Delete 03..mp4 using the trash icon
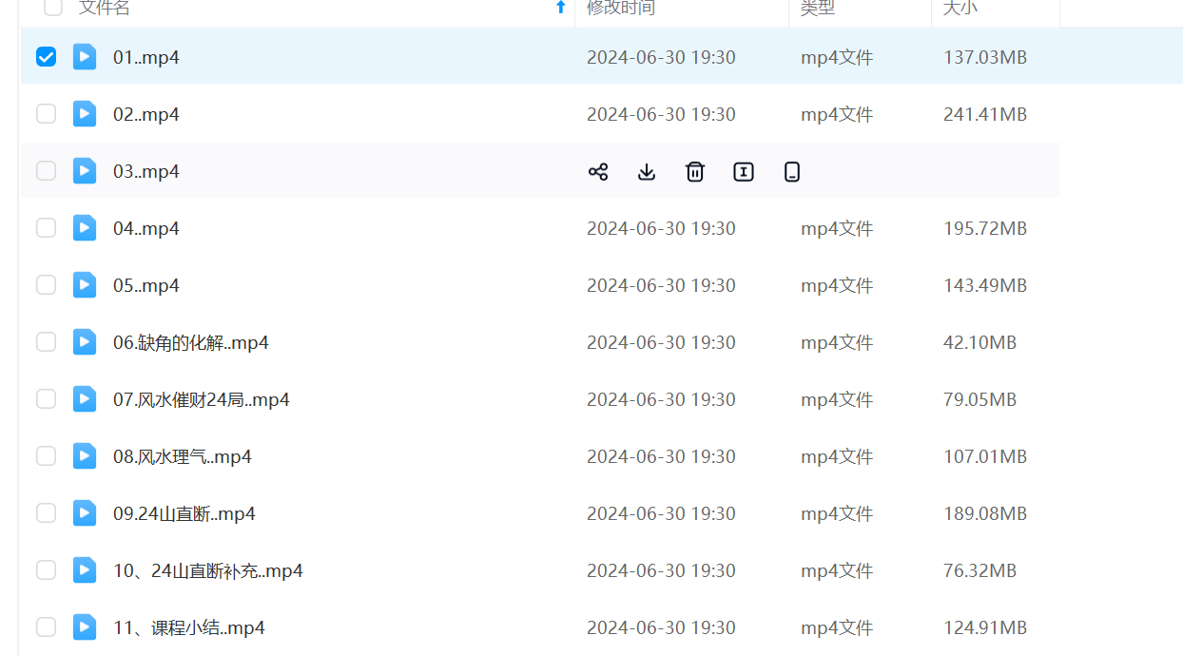Viewport: 1183px width, 655px height. [695, 172]
